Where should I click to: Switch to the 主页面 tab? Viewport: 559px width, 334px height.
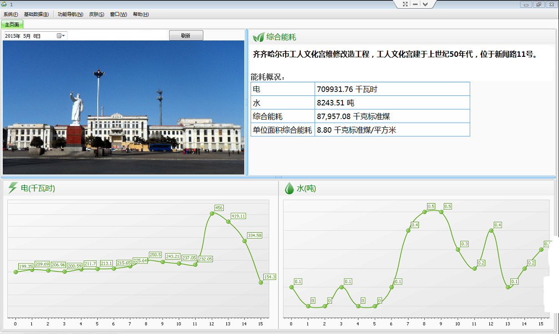(x=12, y=25)
